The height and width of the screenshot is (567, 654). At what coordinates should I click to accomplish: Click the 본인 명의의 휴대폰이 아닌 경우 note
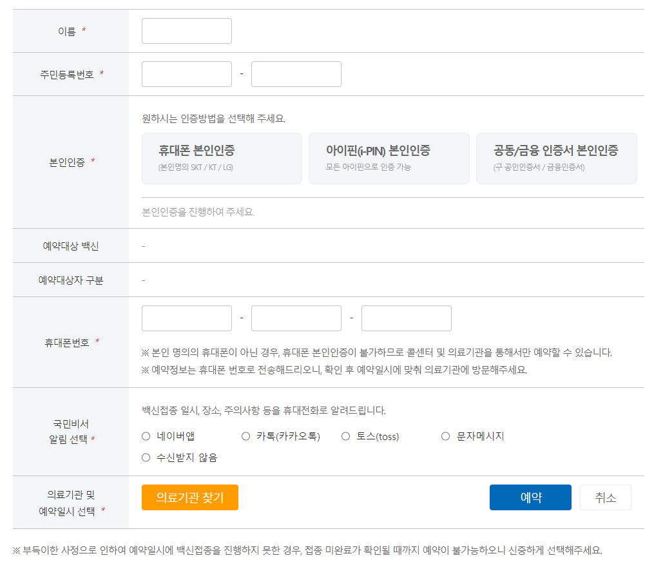point(377,352)
